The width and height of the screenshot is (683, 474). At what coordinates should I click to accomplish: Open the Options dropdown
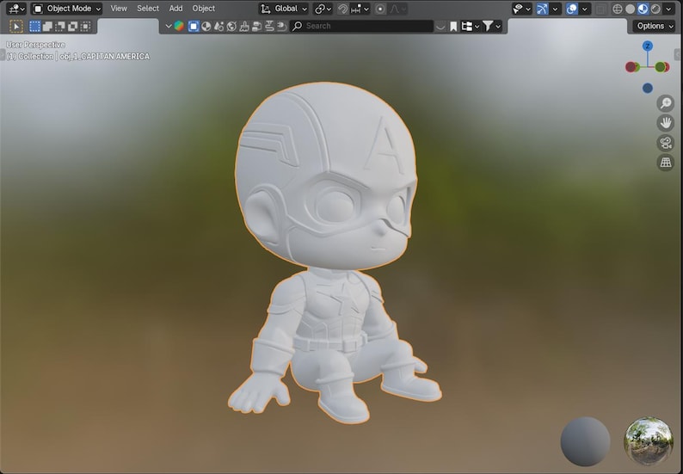point(655,26)
